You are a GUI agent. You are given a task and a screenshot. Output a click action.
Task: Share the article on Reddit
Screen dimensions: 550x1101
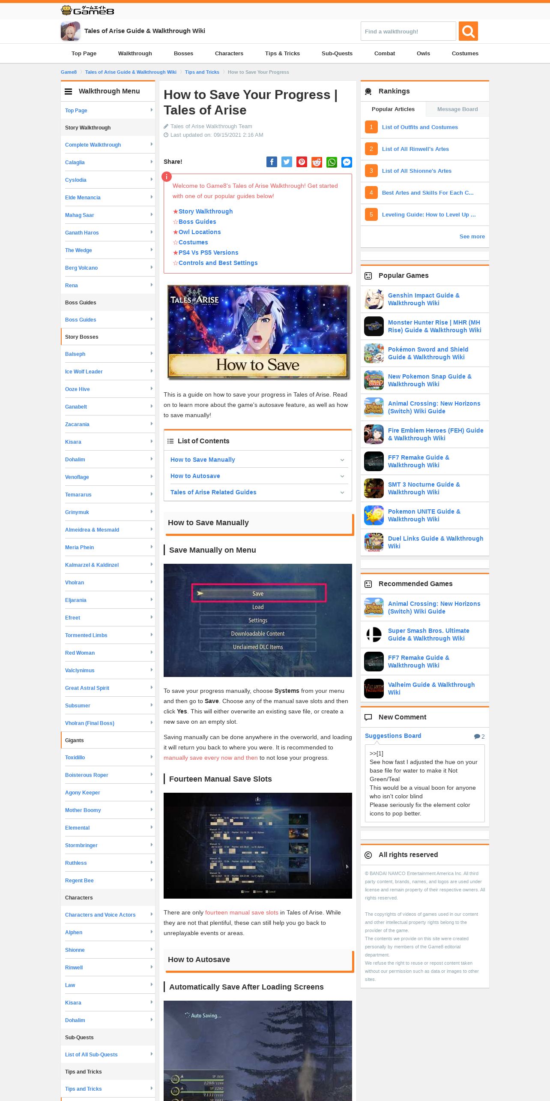tap(317, 162)
